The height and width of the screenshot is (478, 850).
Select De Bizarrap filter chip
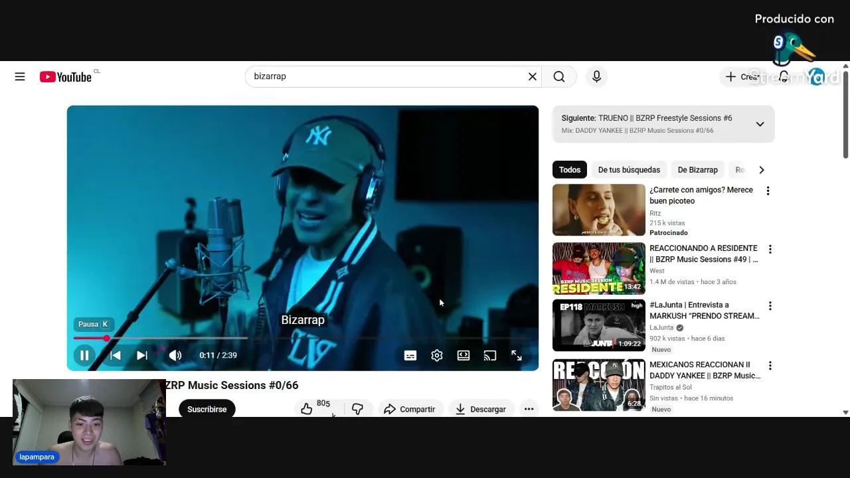(697, 170)
